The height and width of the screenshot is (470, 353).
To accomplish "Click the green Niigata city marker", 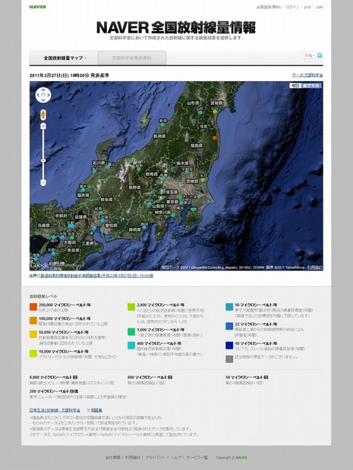I will pyautogui.click(x=162, y=124).
